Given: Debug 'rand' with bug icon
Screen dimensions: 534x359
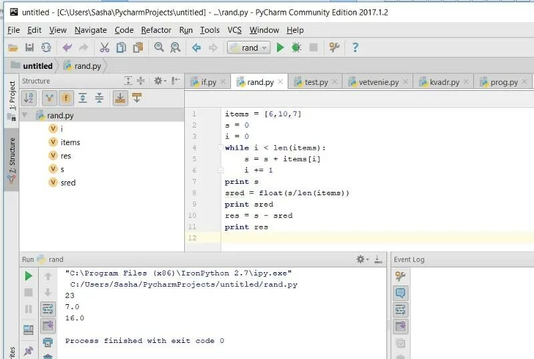Looking at the screenshot, I should point(296,47).
